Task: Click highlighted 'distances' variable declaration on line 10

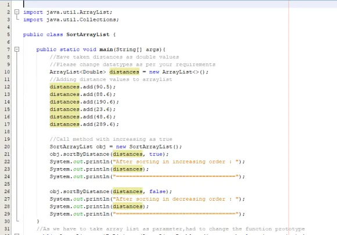Action: 124,72
